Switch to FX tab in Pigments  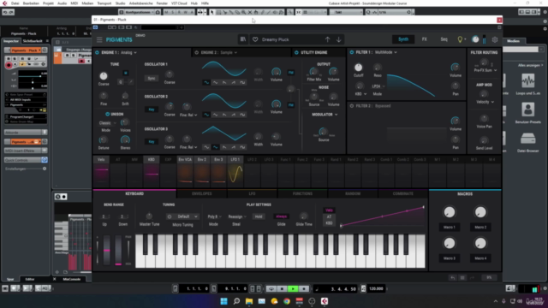[x=424, y=39]
